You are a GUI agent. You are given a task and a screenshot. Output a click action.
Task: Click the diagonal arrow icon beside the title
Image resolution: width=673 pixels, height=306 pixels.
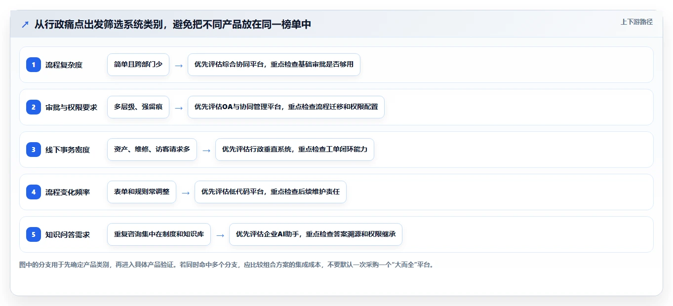25,24
